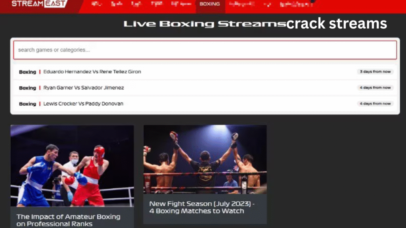
Task: Click the time badge on Ryan Garner row
Action: [375, 87]
